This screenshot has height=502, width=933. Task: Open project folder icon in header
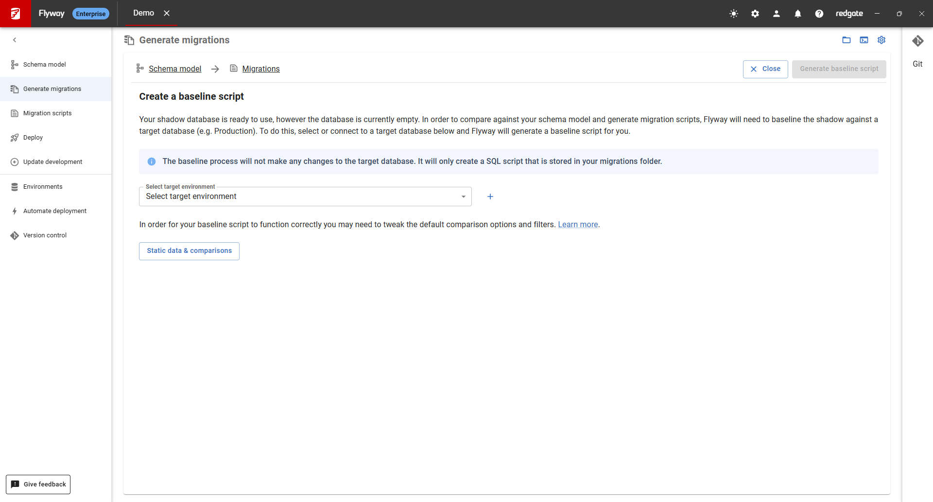click(847, 40)
